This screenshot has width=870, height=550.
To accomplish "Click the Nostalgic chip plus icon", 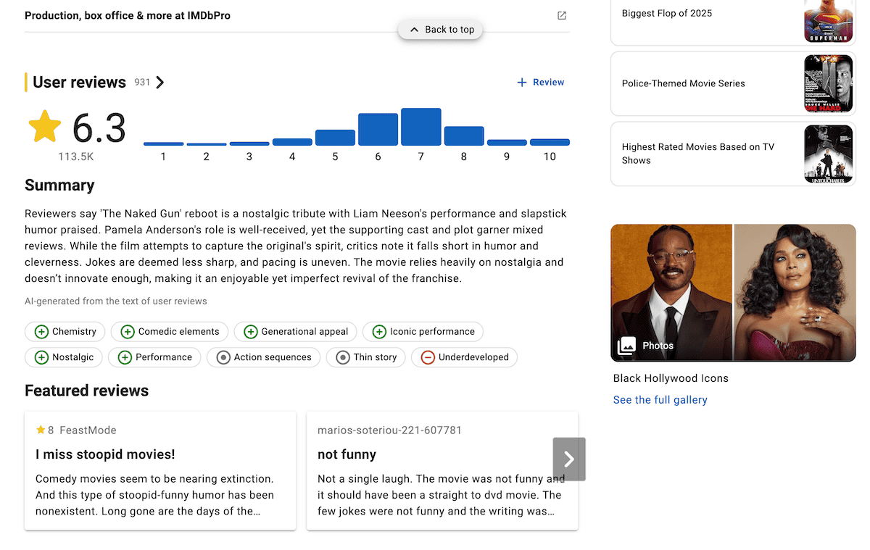I will pos(41,357).
